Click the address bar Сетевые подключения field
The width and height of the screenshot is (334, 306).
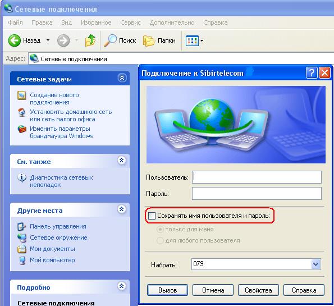(x=181, y=58)
